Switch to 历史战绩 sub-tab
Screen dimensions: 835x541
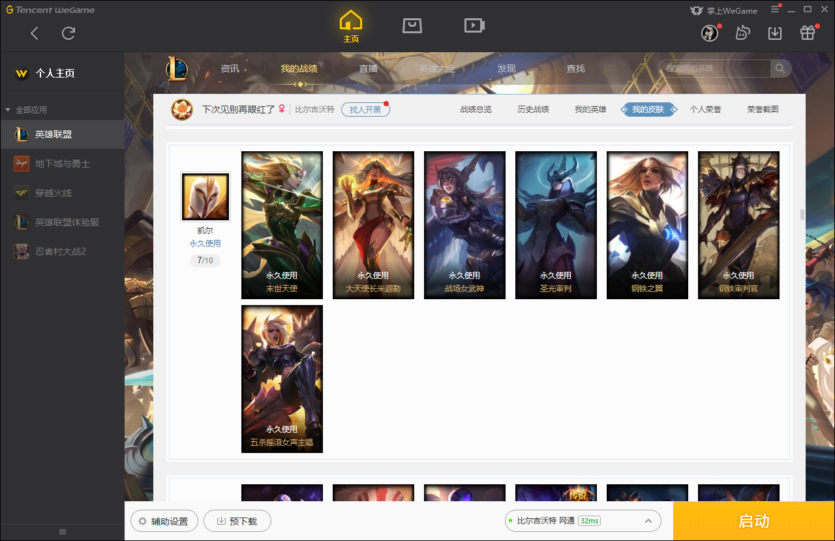[534, 110]
